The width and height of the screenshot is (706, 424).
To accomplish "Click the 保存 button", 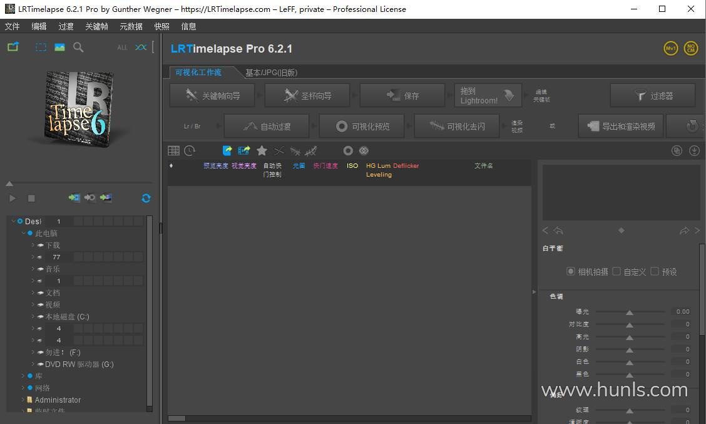I will (402, 96).
